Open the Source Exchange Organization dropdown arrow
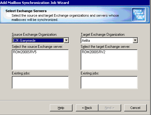Viewport: 151px width, 115px height. point(66,40)
